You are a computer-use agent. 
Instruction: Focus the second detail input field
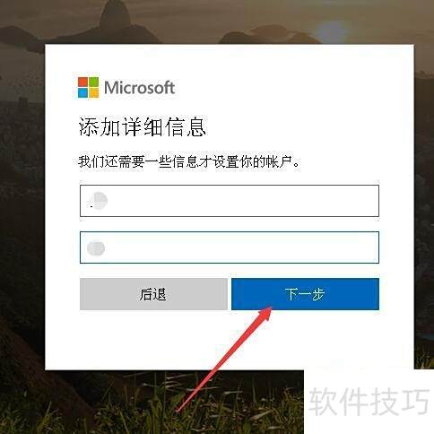tap(230, 247)
